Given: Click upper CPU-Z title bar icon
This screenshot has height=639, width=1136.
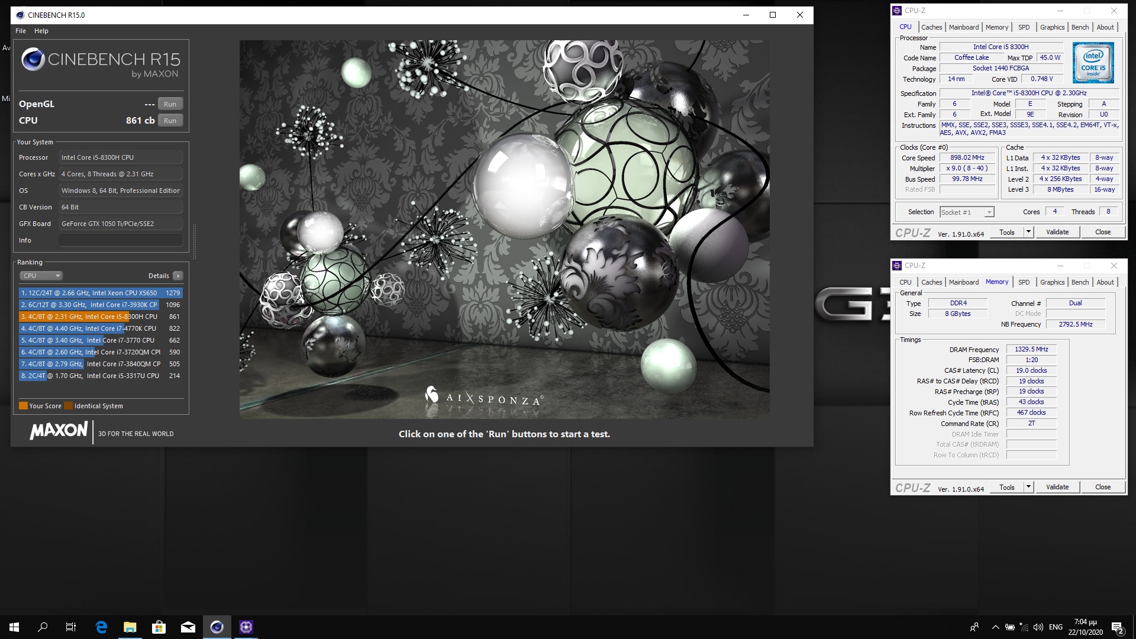Looking at the screenshot, I should coord(897,11).
